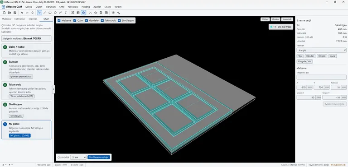Click the Ölçekle scale button

click(x=322, y=56)
